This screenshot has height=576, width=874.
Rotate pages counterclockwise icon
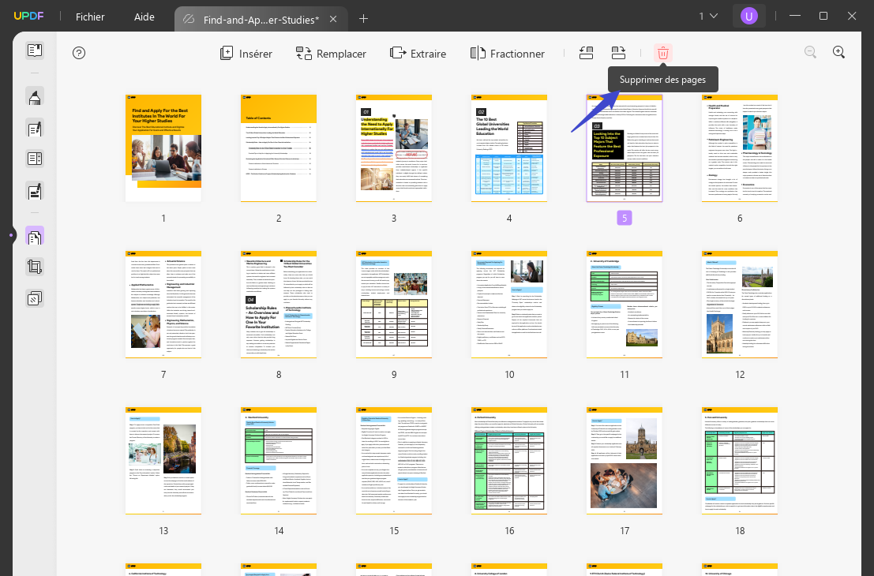click(x=586, y=53)
